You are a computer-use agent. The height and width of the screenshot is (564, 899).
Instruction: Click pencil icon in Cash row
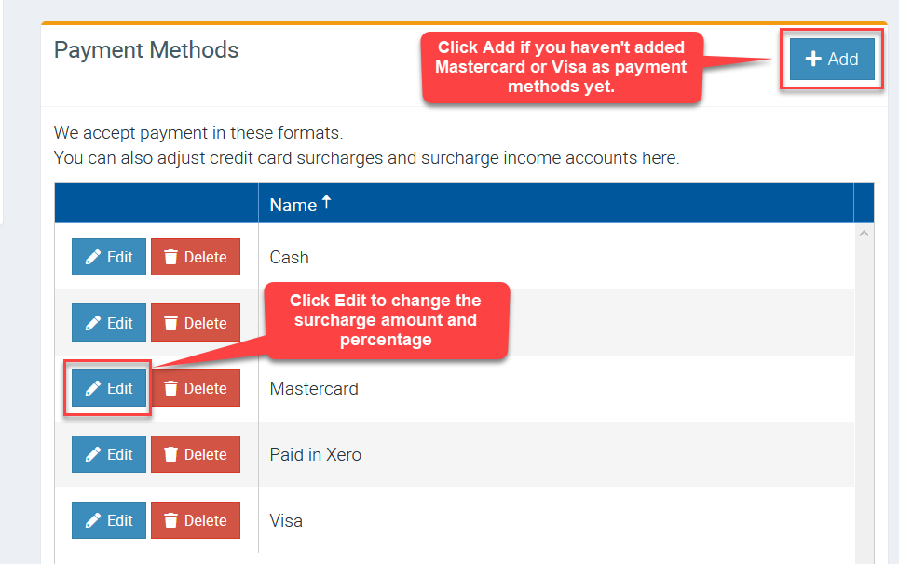tap(93, 258)
